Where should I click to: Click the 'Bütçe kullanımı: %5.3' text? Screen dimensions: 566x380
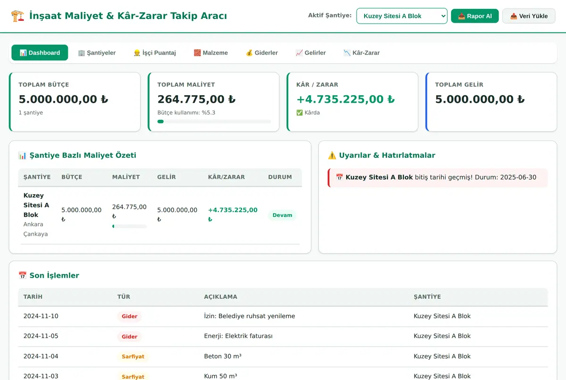pos(186,113)
